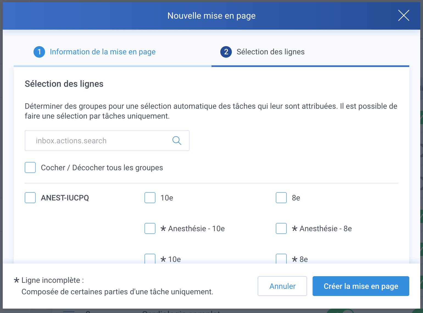Close the Nouvelle mise en page dialog
Image resolution: width=423 pixels, height=313 pixels.
[403, 15]
